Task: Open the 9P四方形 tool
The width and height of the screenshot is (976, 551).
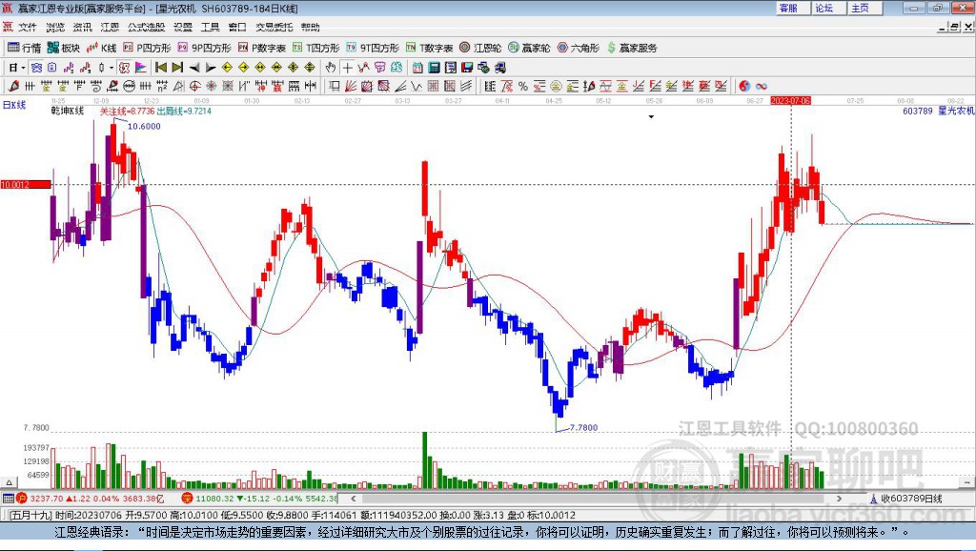Action: point(204,48)
